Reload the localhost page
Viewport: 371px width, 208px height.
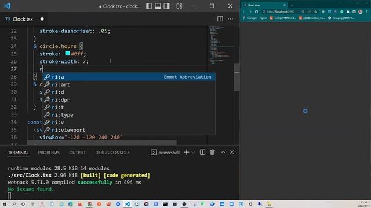(x=256, y=12)
